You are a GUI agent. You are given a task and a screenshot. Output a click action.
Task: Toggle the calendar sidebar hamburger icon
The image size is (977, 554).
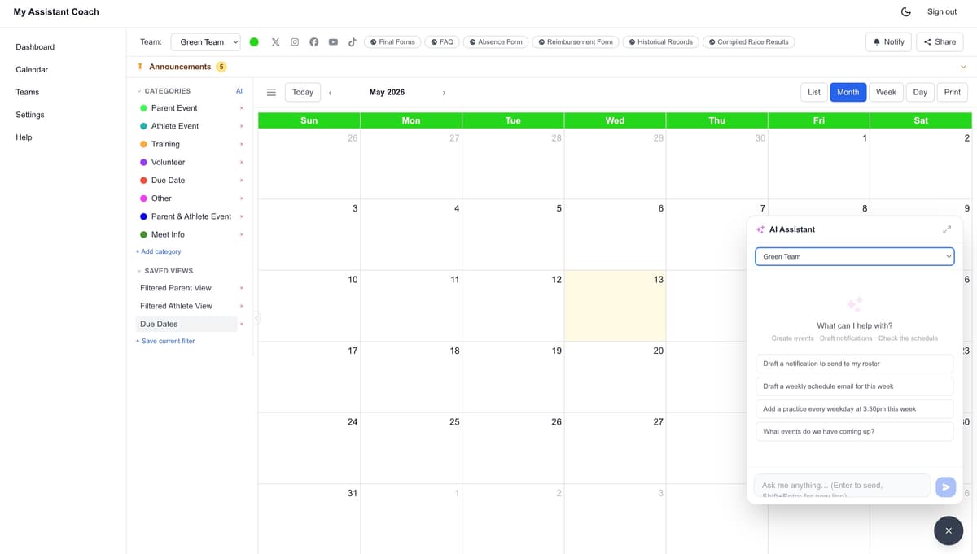tap(271, 92)
